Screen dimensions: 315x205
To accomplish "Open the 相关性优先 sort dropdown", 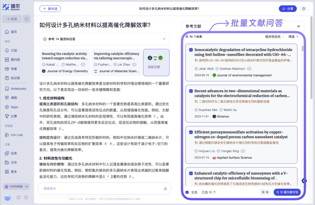I will tap(274, 37).
